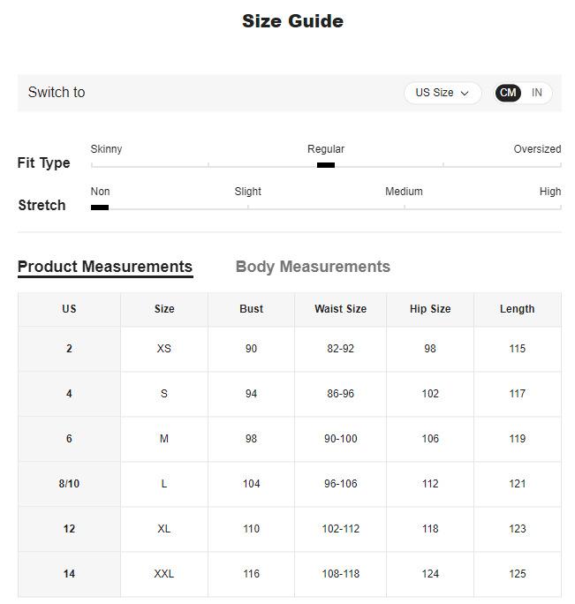Switch units to CM
This screenshot has width=575, height=604.
point(508,93)
